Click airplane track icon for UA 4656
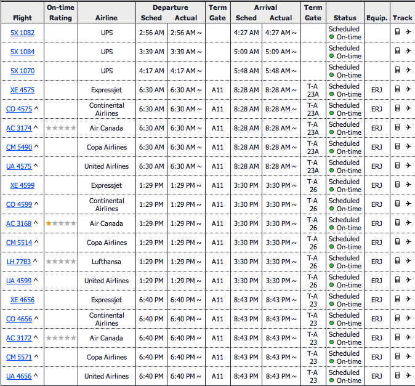 (x=408, y=375)
